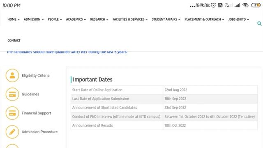Screen dimensions: 263x148
Task: Click the Financial Support card icon
Action: point(12,113)
